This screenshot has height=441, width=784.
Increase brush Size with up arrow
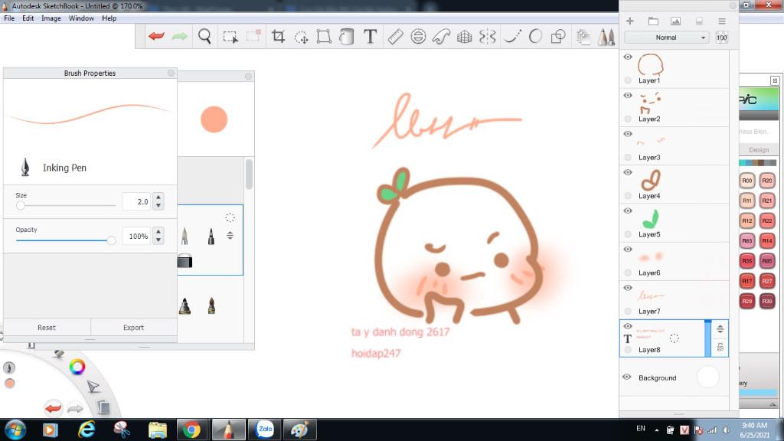158,197
